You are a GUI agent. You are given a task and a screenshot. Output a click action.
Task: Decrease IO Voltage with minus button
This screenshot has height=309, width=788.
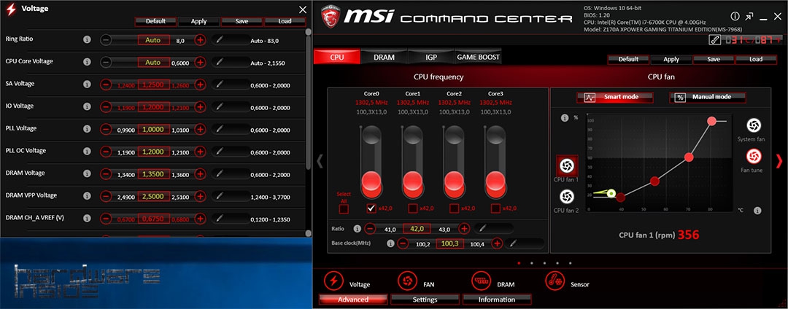pos(106,107)
